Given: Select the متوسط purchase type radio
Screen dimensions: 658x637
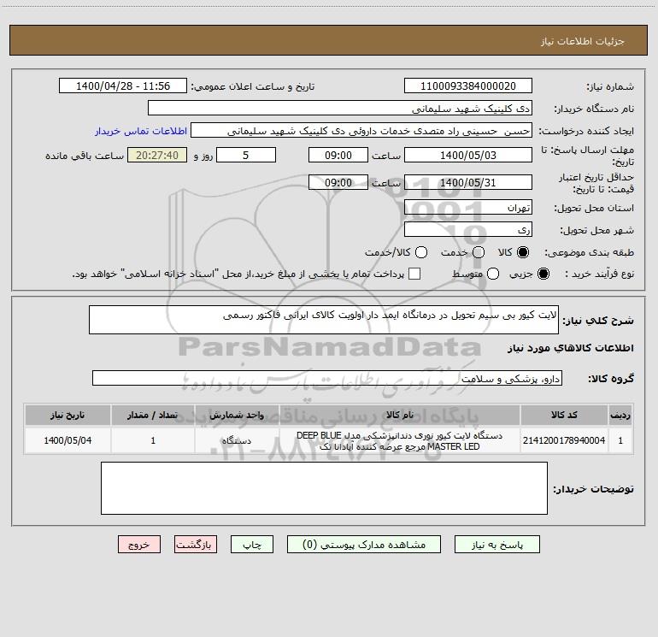Looking at the screenshot, I should tap(493, 274).
